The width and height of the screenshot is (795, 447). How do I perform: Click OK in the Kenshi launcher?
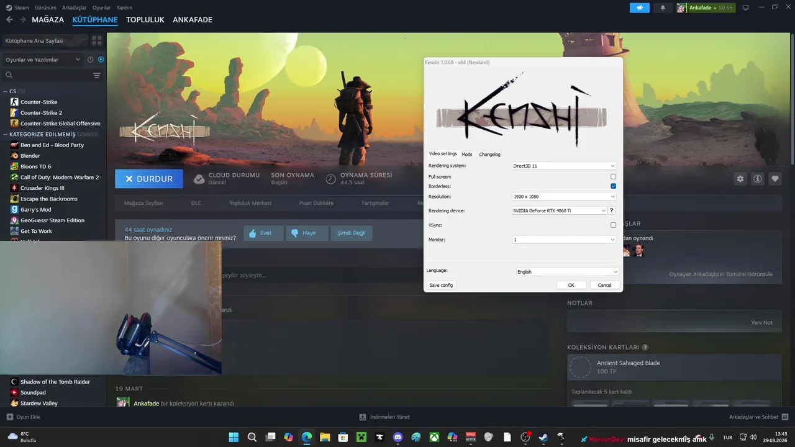pos(571,285)
